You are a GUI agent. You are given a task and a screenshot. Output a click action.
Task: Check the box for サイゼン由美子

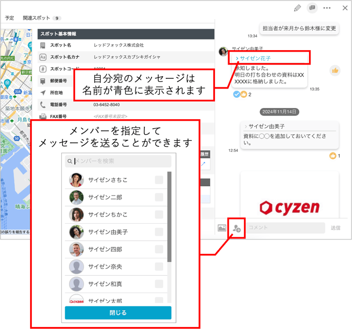[x=159, y=232]
